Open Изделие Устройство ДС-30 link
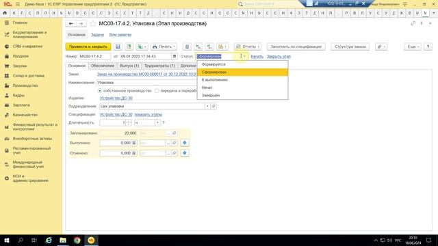The height and width of the screenshot is (246, 438). click(116, 98)
